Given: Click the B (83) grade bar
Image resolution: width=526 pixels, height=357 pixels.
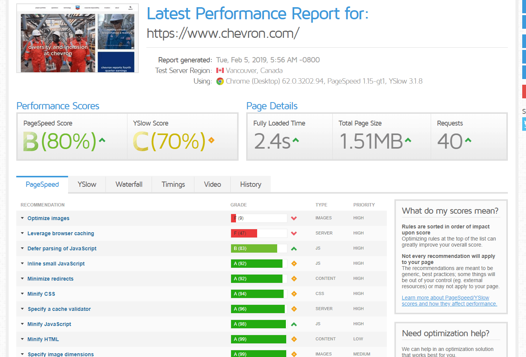Looking at the screenshot, I should click(259, 248).
